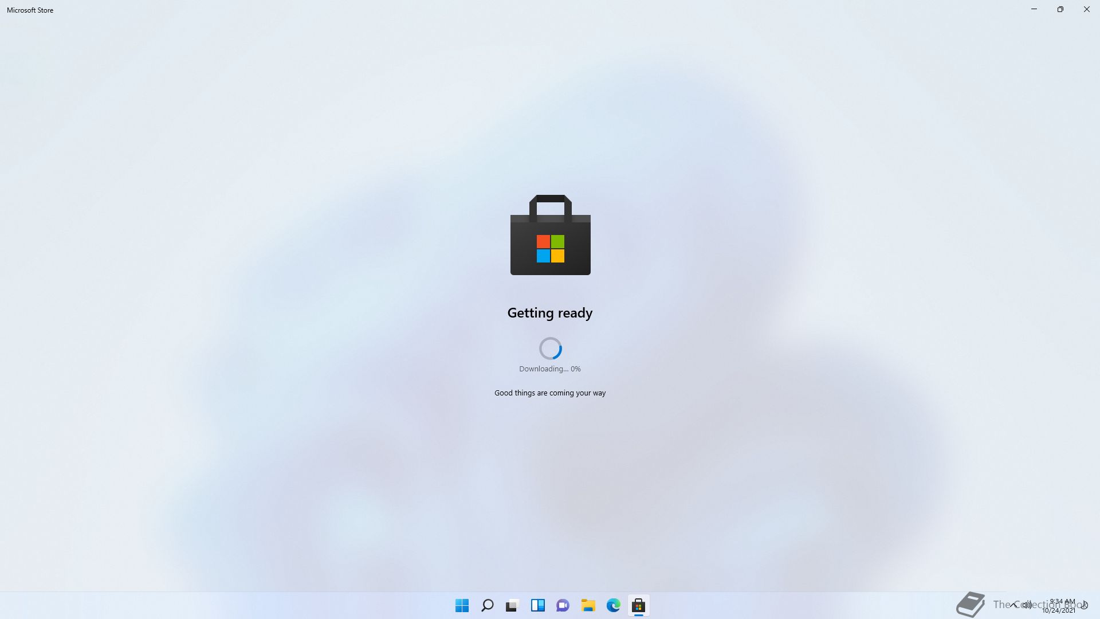Image resolution: width=1100 pixels, height=619 pixels.
Task: Restore down the Microsoft Store window
Action: (1060, 9)
